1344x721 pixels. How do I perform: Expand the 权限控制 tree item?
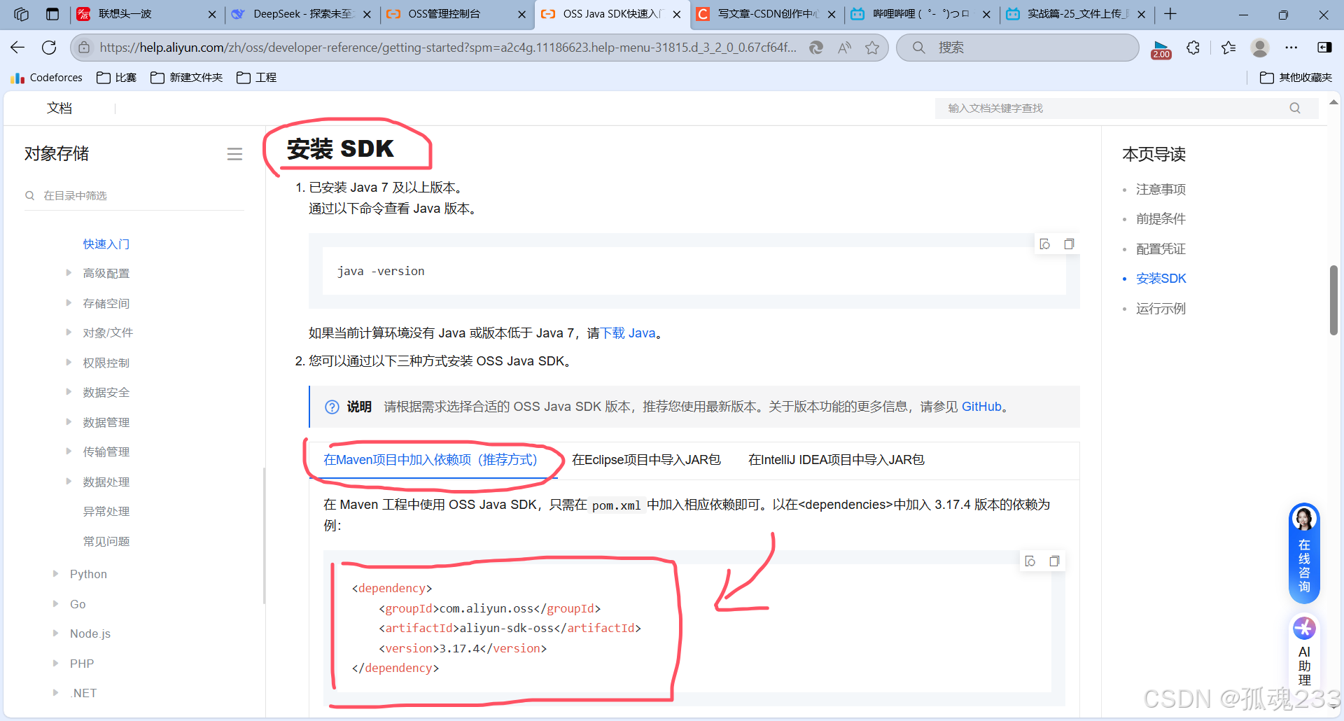[x=69, y=363]
